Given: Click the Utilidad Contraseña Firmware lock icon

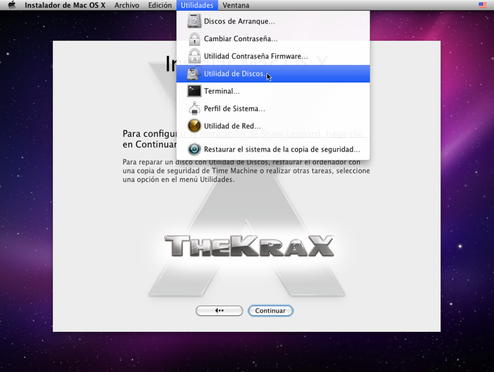Looking at the screenshot, I should click(194, 56).
